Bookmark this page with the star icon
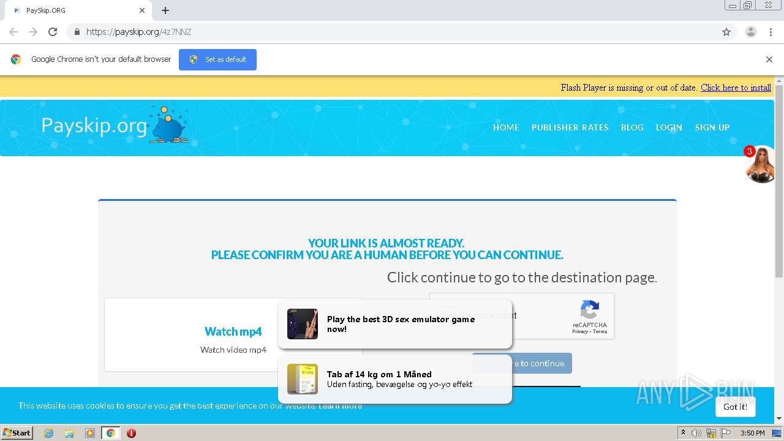Screen dimensions: 784x441 pyautogui.click(x=726, y=32)
